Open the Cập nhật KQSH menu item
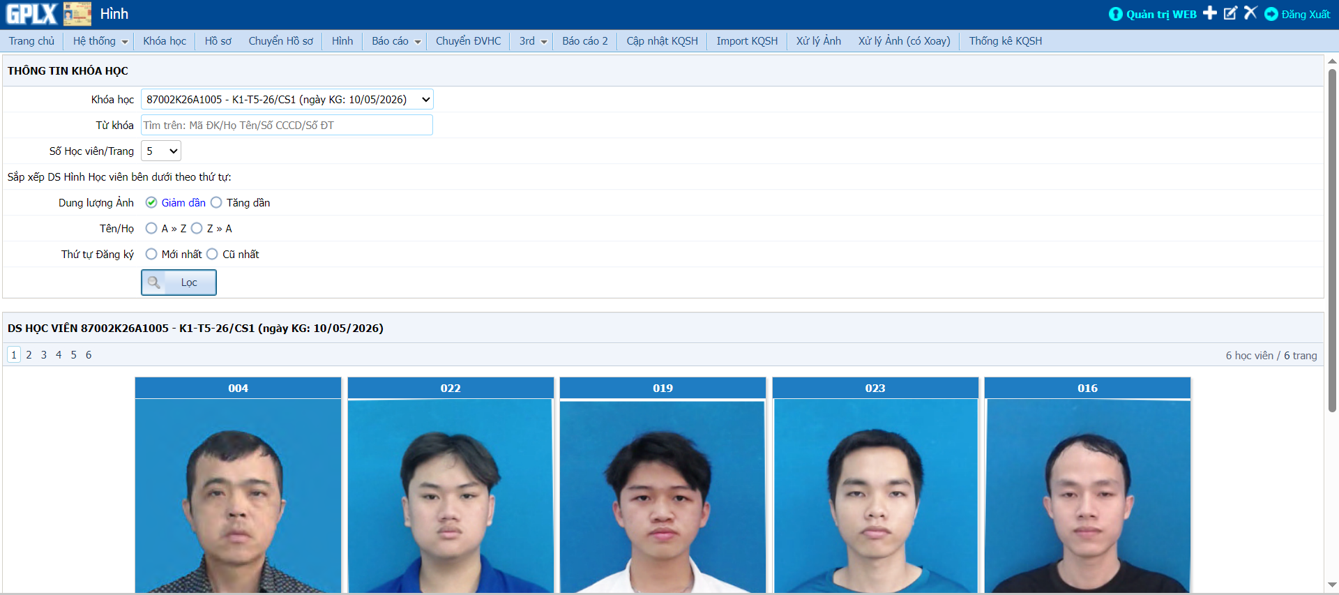Viewport: 1339px width, 595px height. pyautogui.click(x=662, y=41)
